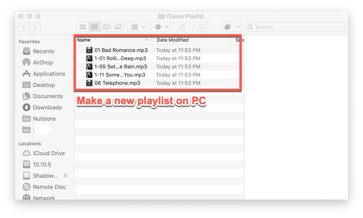Open Desktop in the sidebar
The image size is (363, 218).
[x=44, y=85]
